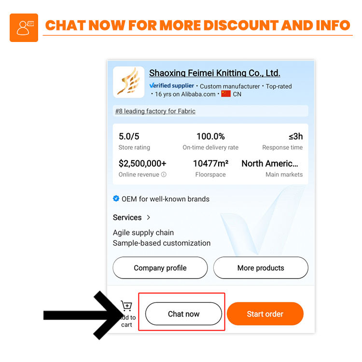Click the orange chat person icon
The width and height of the screenshot is (362, 362).
point(24,28)
